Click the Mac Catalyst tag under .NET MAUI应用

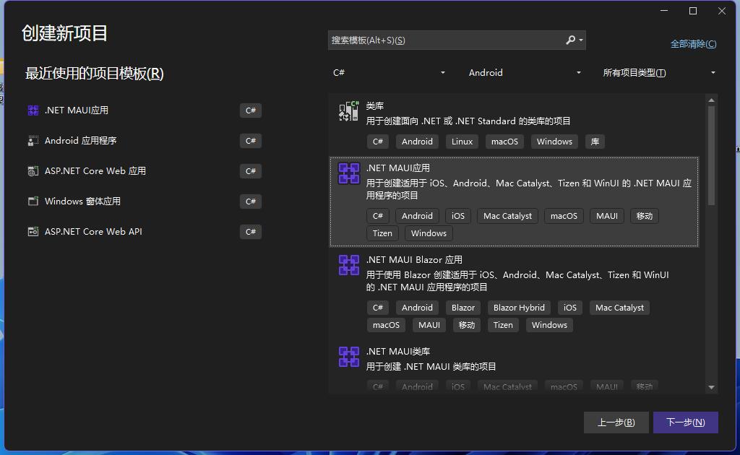[507, 216]
